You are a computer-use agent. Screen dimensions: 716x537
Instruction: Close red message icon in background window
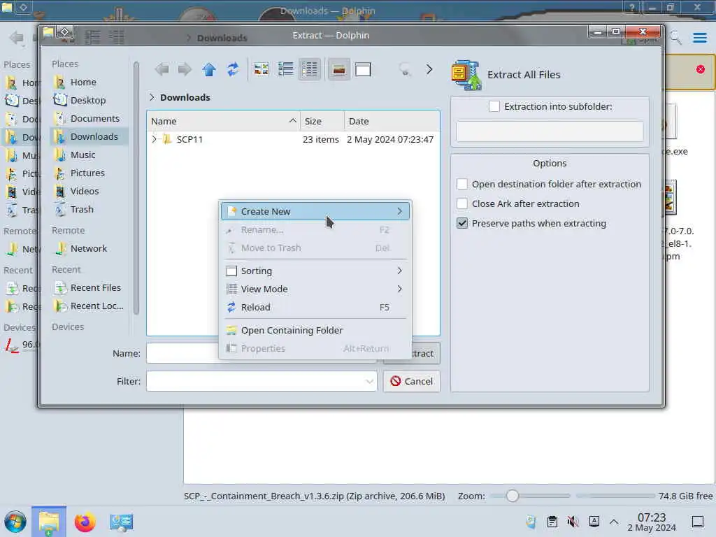click(x=701, y=69)
